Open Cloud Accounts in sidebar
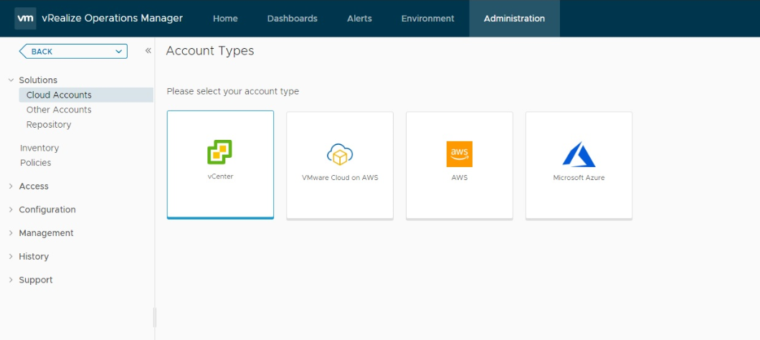The image size is (760, 340). pos(86,95)
